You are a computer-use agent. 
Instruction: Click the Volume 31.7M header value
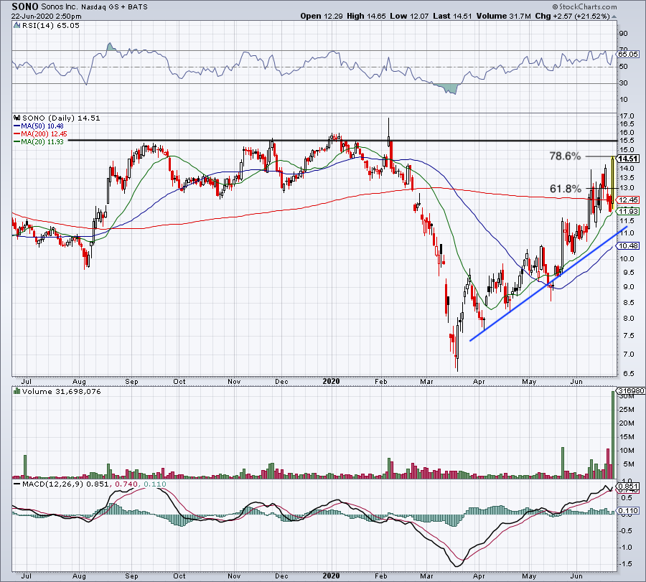[x=503, y=16]
